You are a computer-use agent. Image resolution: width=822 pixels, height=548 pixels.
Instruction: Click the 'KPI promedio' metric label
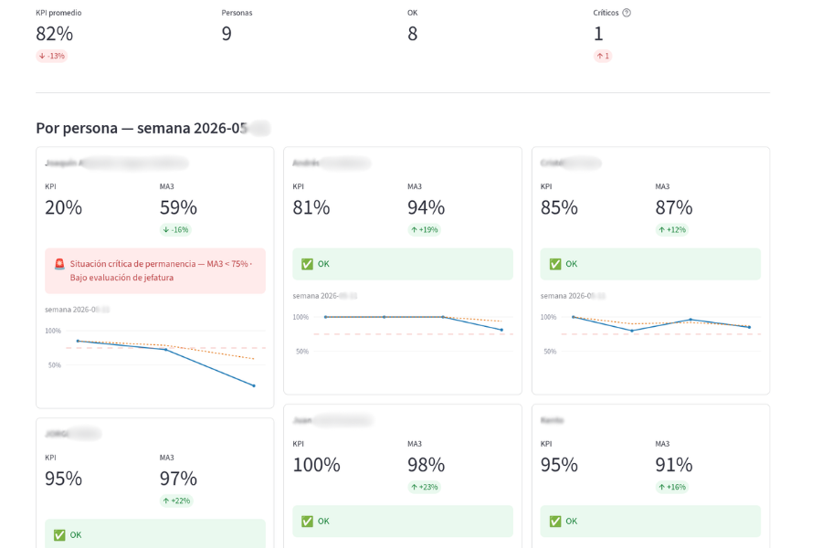point(58,13)
